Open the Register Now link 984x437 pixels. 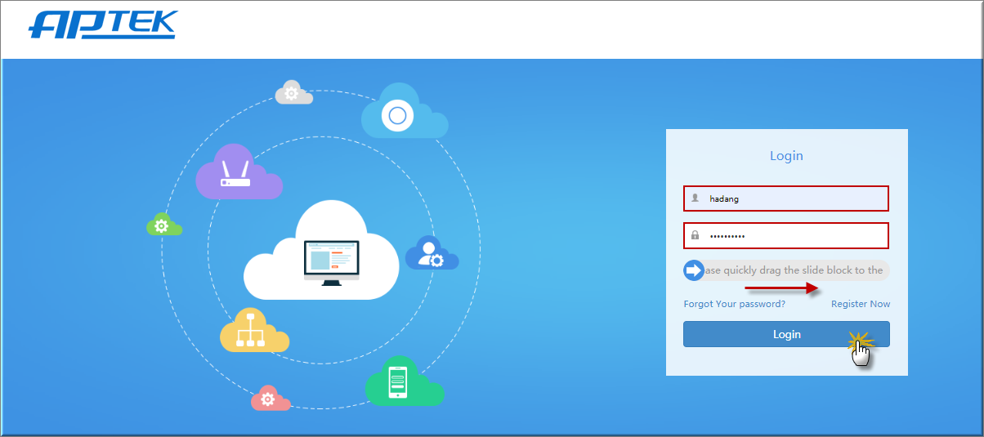[861, 304]
